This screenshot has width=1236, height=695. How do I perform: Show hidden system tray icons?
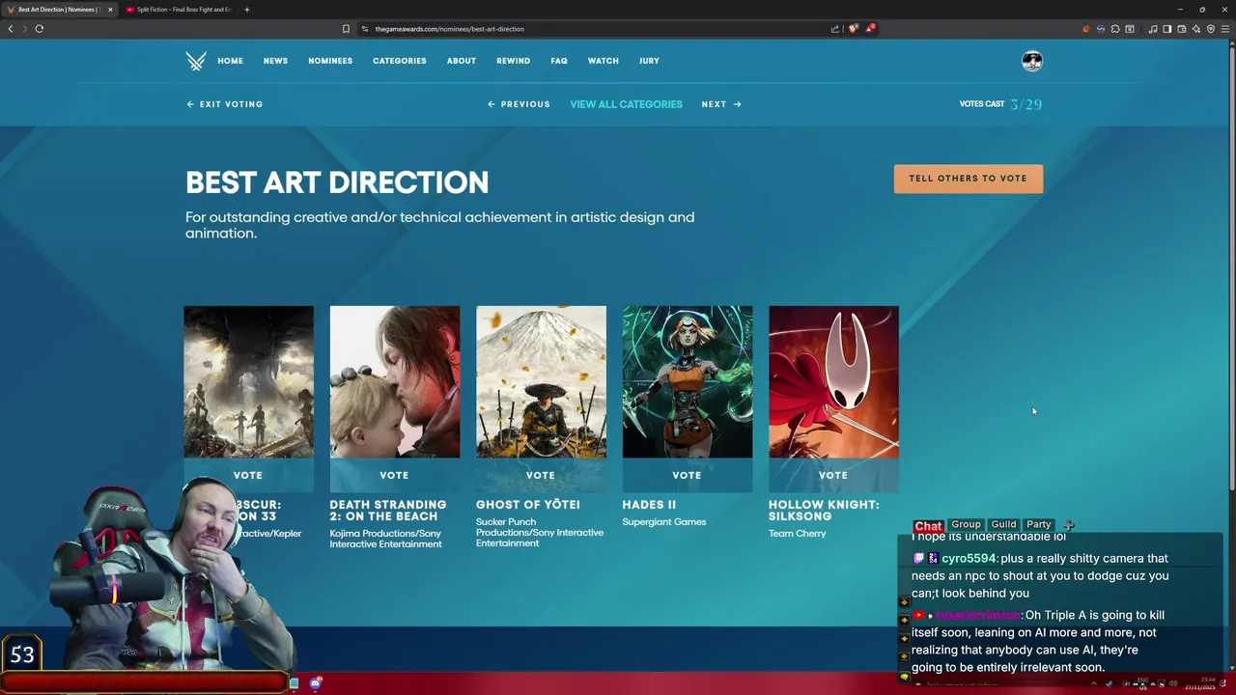pos(1093,684)
